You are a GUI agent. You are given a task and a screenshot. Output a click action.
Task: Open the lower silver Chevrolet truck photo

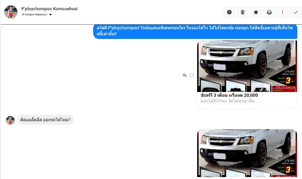(x=247, y=153)
